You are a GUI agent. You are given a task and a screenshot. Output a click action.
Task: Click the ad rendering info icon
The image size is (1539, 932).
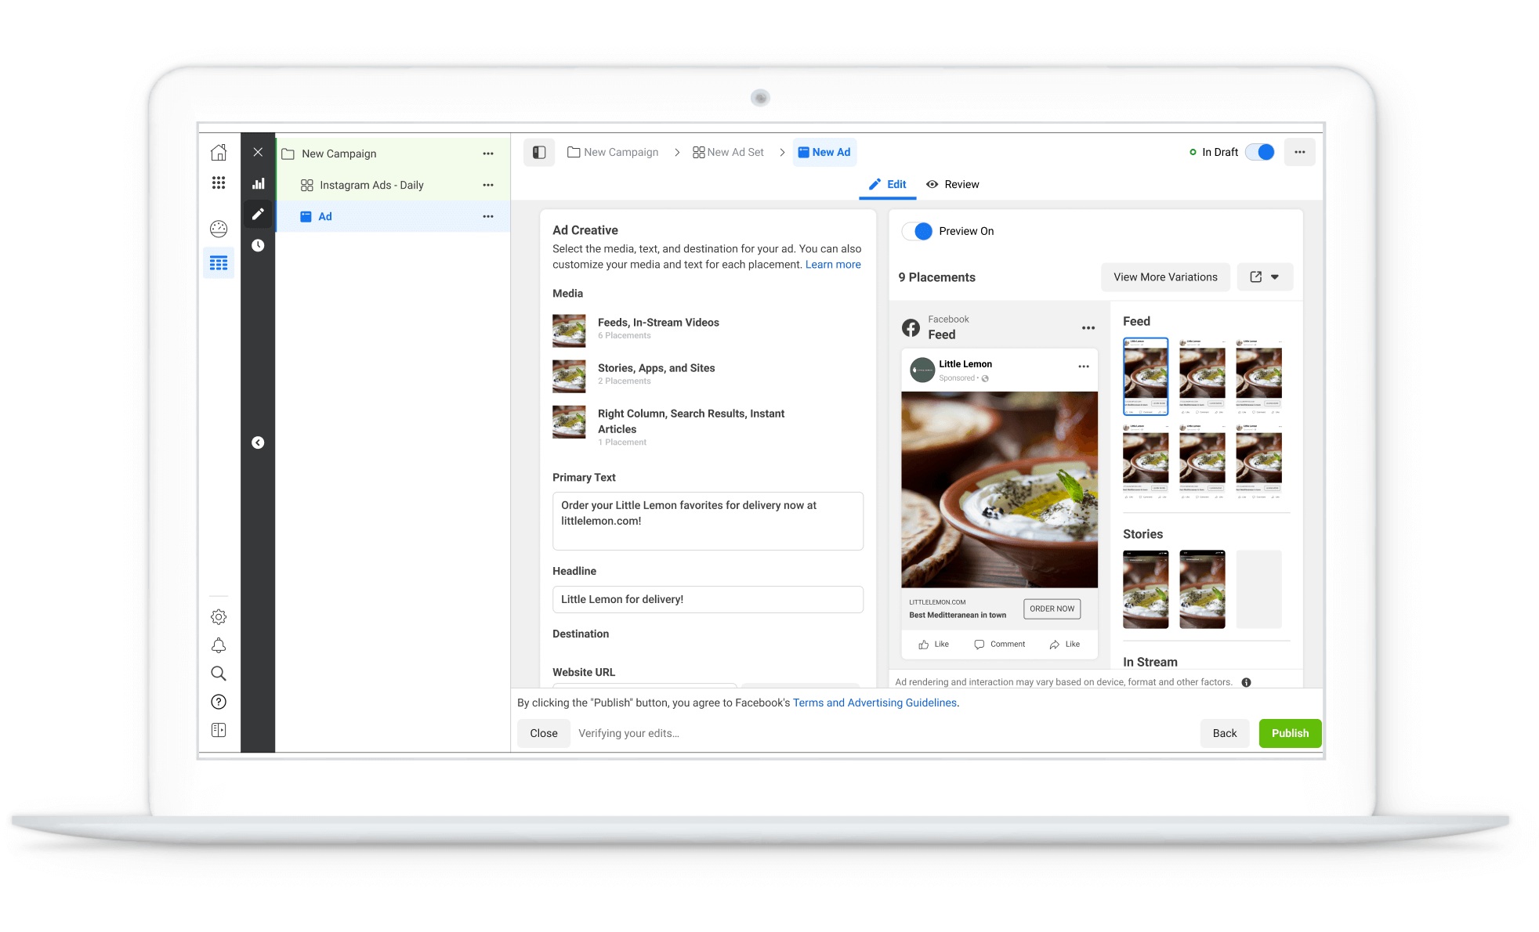(1246, 682)
